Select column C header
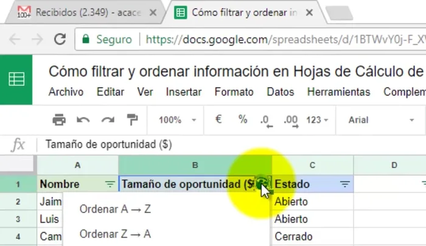Image resolution: width=426 pixels, height=246 pixels. 312,165
